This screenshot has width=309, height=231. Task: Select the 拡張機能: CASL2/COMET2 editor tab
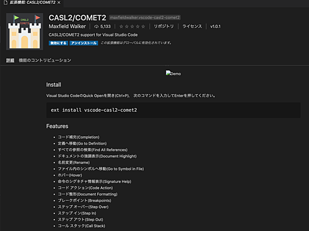tap(33, 3)
